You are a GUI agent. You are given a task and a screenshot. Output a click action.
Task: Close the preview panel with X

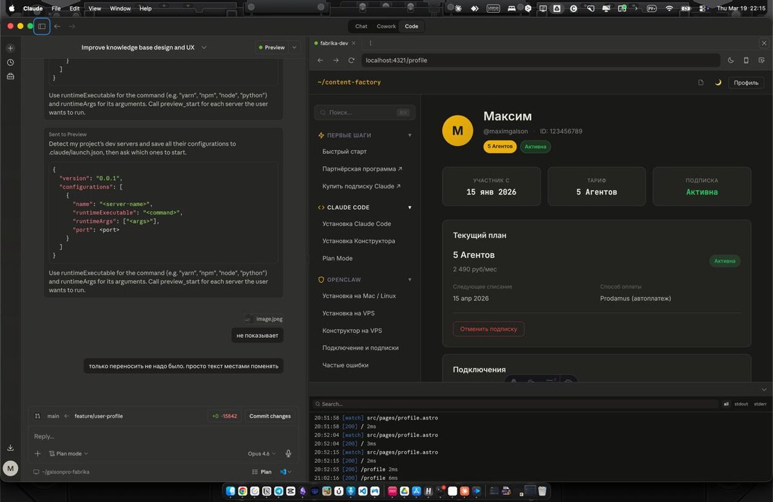764,43
